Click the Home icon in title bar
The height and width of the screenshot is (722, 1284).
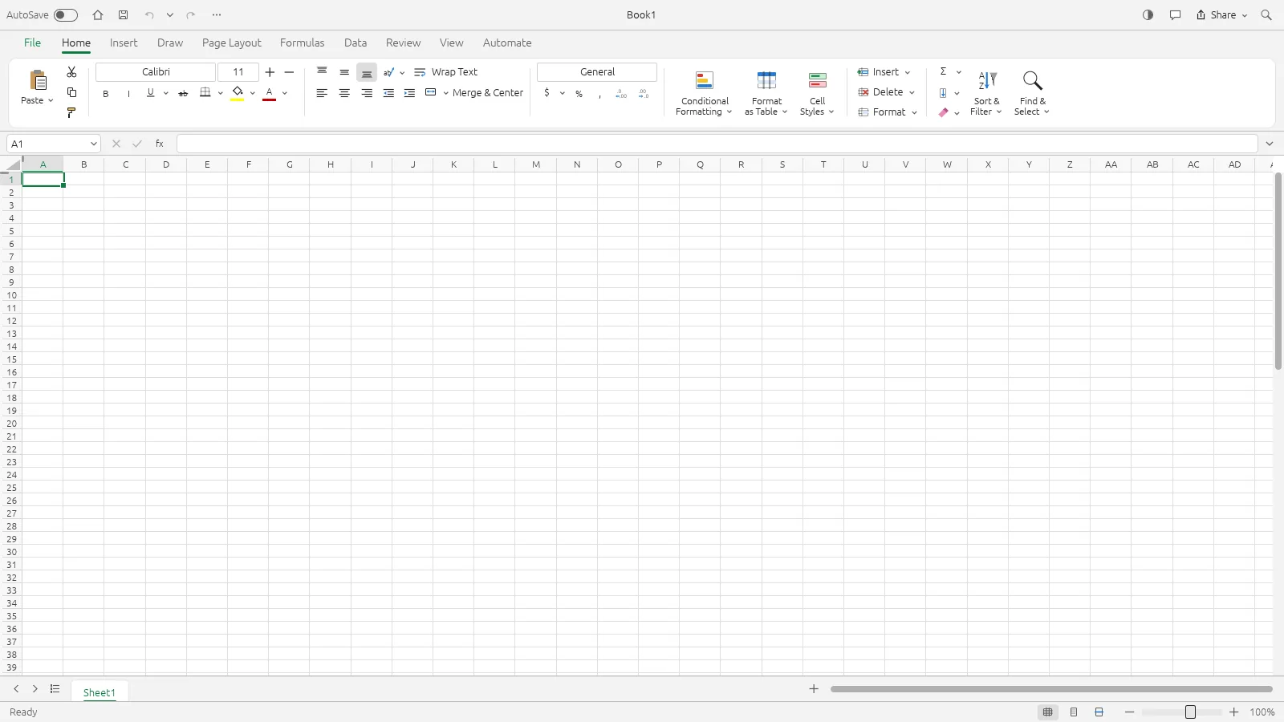98,14
